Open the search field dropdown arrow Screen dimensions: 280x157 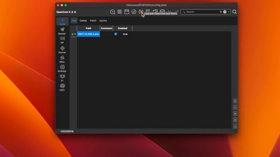[x=228, y=12]
